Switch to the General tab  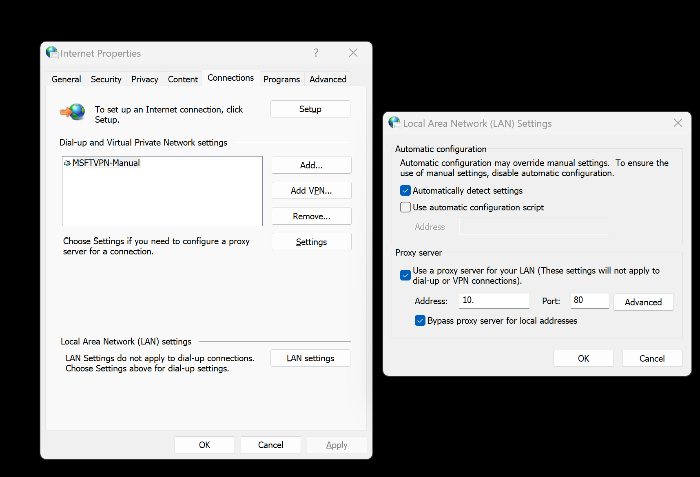point(66,79)
